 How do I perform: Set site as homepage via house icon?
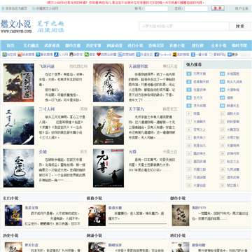click(3, 8)
